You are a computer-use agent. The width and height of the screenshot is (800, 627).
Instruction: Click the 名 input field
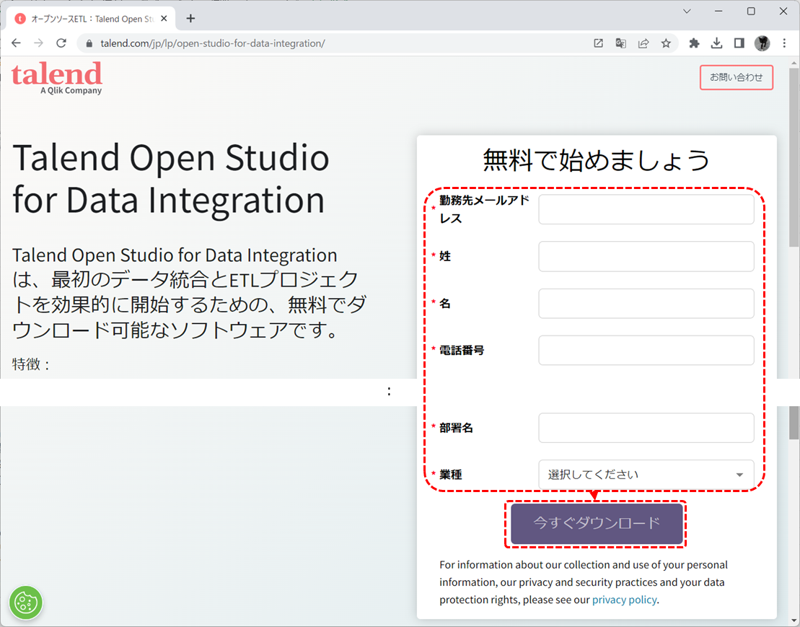646,304
